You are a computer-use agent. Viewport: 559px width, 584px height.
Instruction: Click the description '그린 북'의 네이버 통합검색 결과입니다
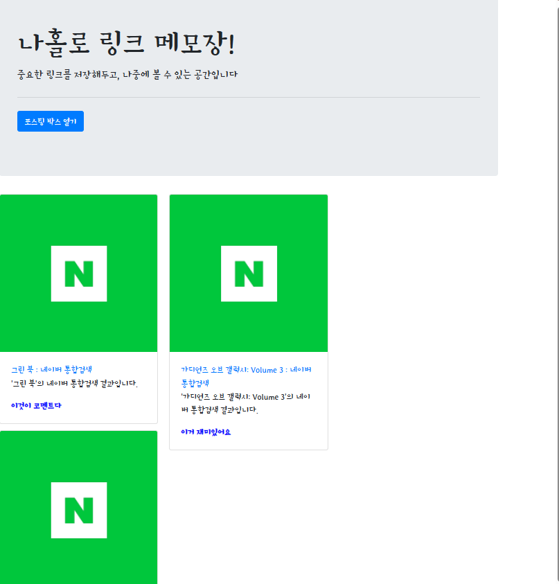point(74,383)
